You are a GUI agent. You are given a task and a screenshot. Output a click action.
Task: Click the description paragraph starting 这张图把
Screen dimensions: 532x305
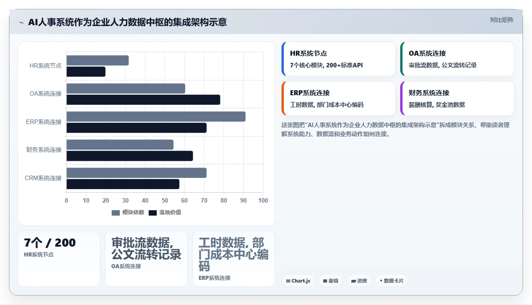point(395,129)
